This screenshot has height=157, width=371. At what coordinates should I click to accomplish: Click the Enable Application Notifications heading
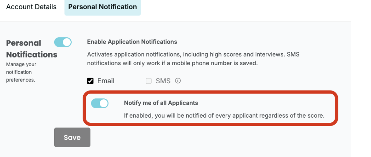pos(132,42)
